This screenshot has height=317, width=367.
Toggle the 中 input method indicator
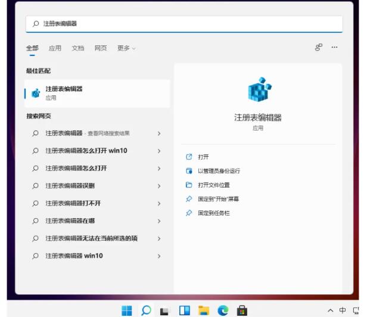tap(343, 310)
